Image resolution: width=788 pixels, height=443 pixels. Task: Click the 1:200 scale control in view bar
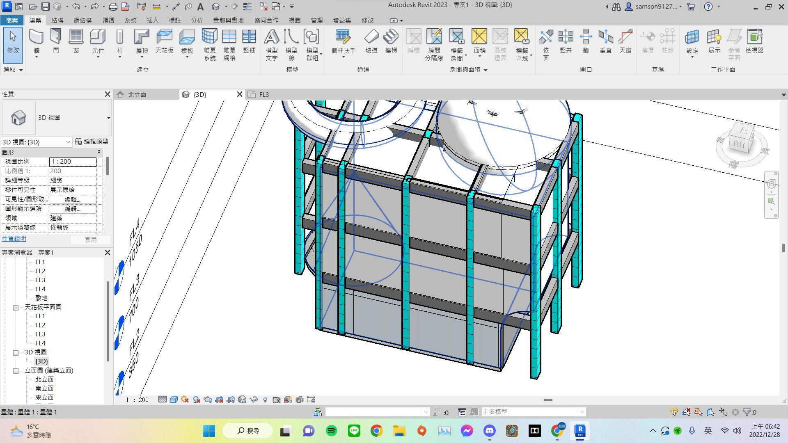click(137, 400)
